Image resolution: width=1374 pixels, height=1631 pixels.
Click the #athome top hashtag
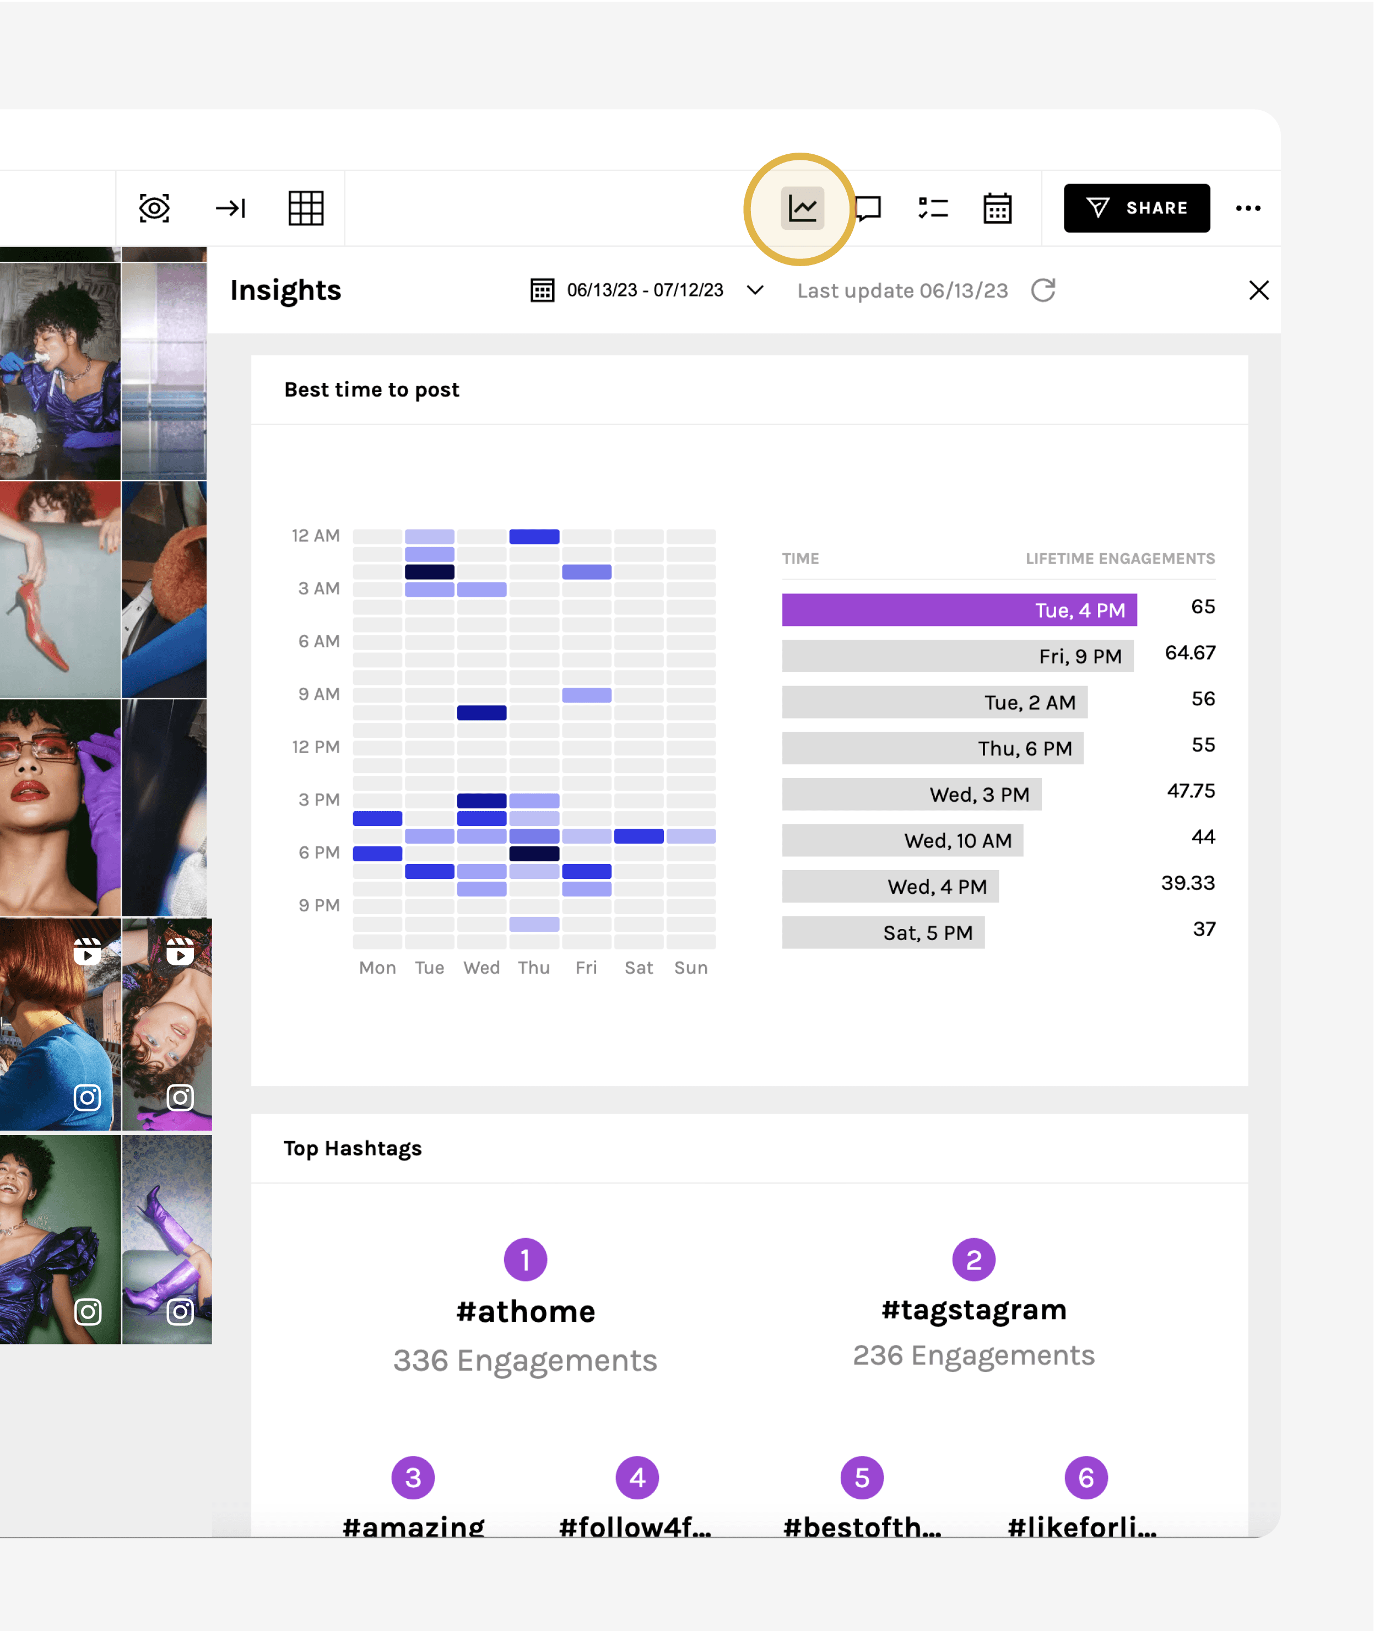[x=525, y=1311]
